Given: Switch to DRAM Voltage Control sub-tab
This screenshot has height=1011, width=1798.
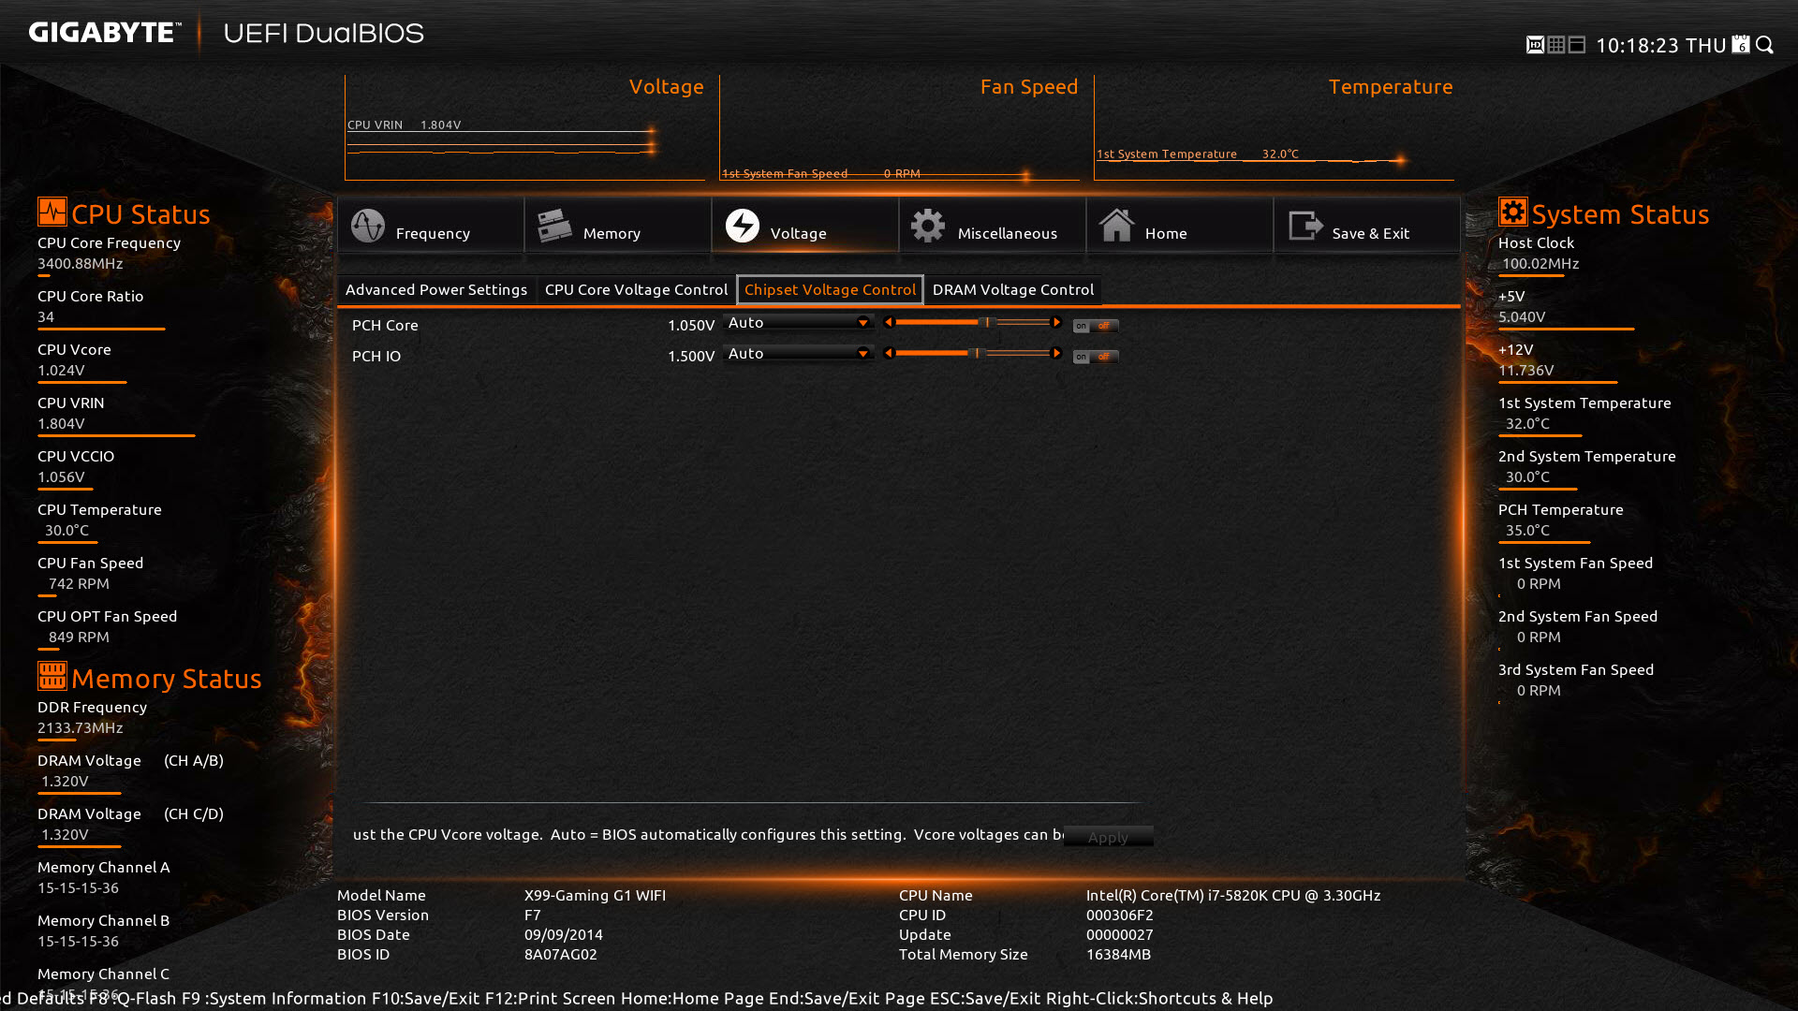Looking at the screenshot, I should click(x=1013, y=290).
